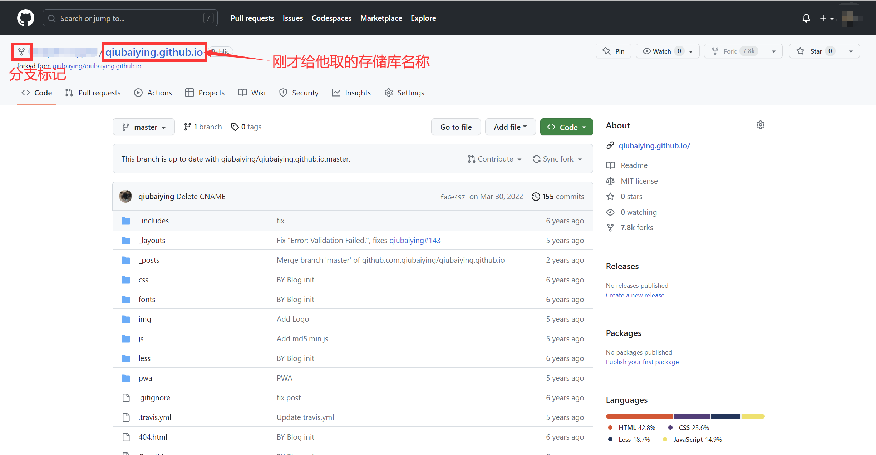The height and width of the screenshot is (455, 876).
Task: Click the About section gear icon
Action: (x=760, y=125)
